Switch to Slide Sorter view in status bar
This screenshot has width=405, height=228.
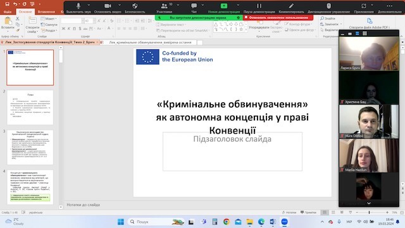tap(333, 212)
